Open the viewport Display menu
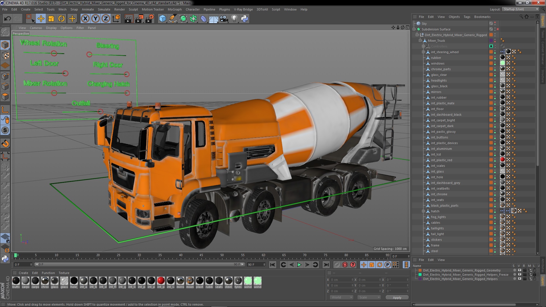Viewport: 546px width, 307px height. tap(51, 28)
